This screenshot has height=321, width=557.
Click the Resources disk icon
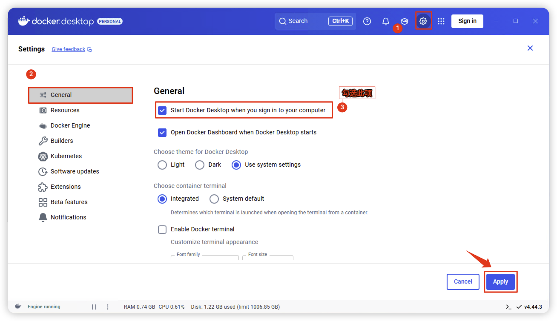[43, 110]
